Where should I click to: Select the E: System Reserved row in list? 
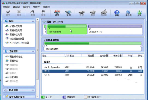point(93,67)
